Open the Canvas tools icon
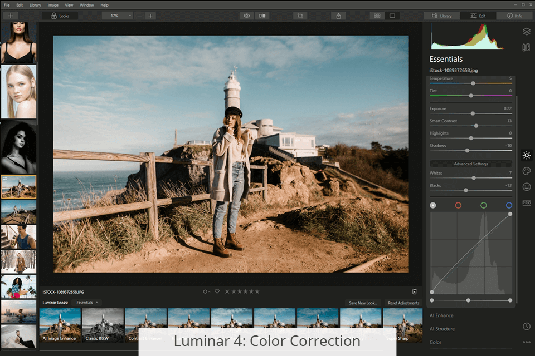This screenshot has height=356, width=535. click(x=526, y=47)
